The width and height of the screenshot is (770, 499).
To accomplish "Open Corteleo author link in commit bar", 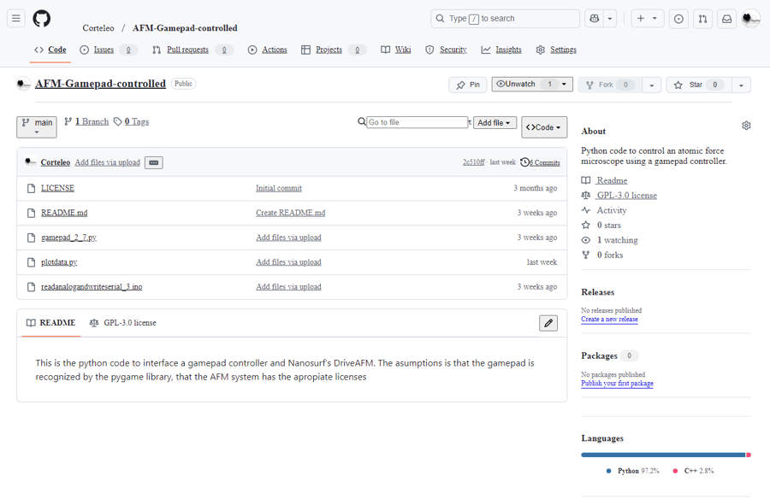I will click(55, 162).
